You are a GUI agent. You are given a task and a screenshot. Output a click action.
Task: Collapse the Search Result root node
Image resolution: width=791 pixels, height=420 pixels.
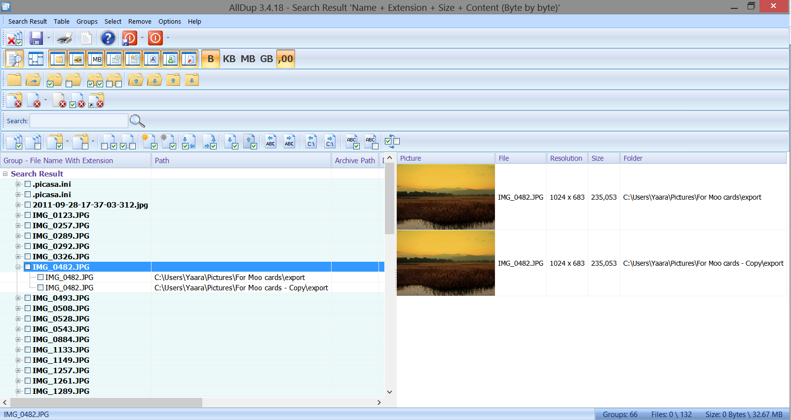point(5,174)
